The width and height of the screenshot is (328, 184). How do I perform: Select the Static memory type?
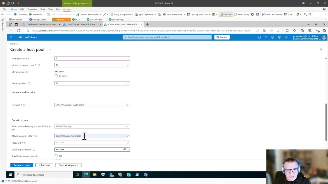(x=56, y=72)
